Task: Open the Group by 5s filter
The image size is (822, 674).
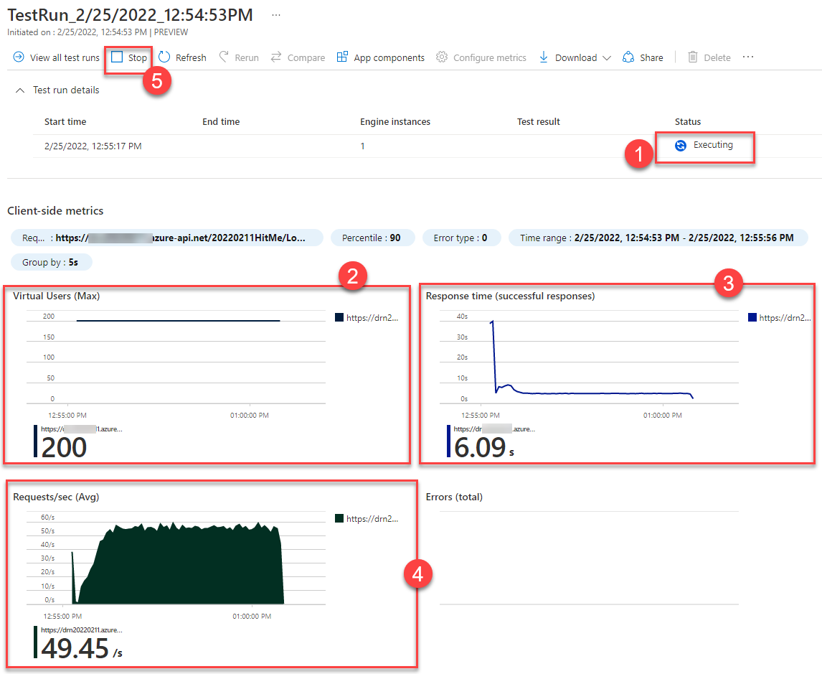Action: pyautogui.click(x=51, y=262)
